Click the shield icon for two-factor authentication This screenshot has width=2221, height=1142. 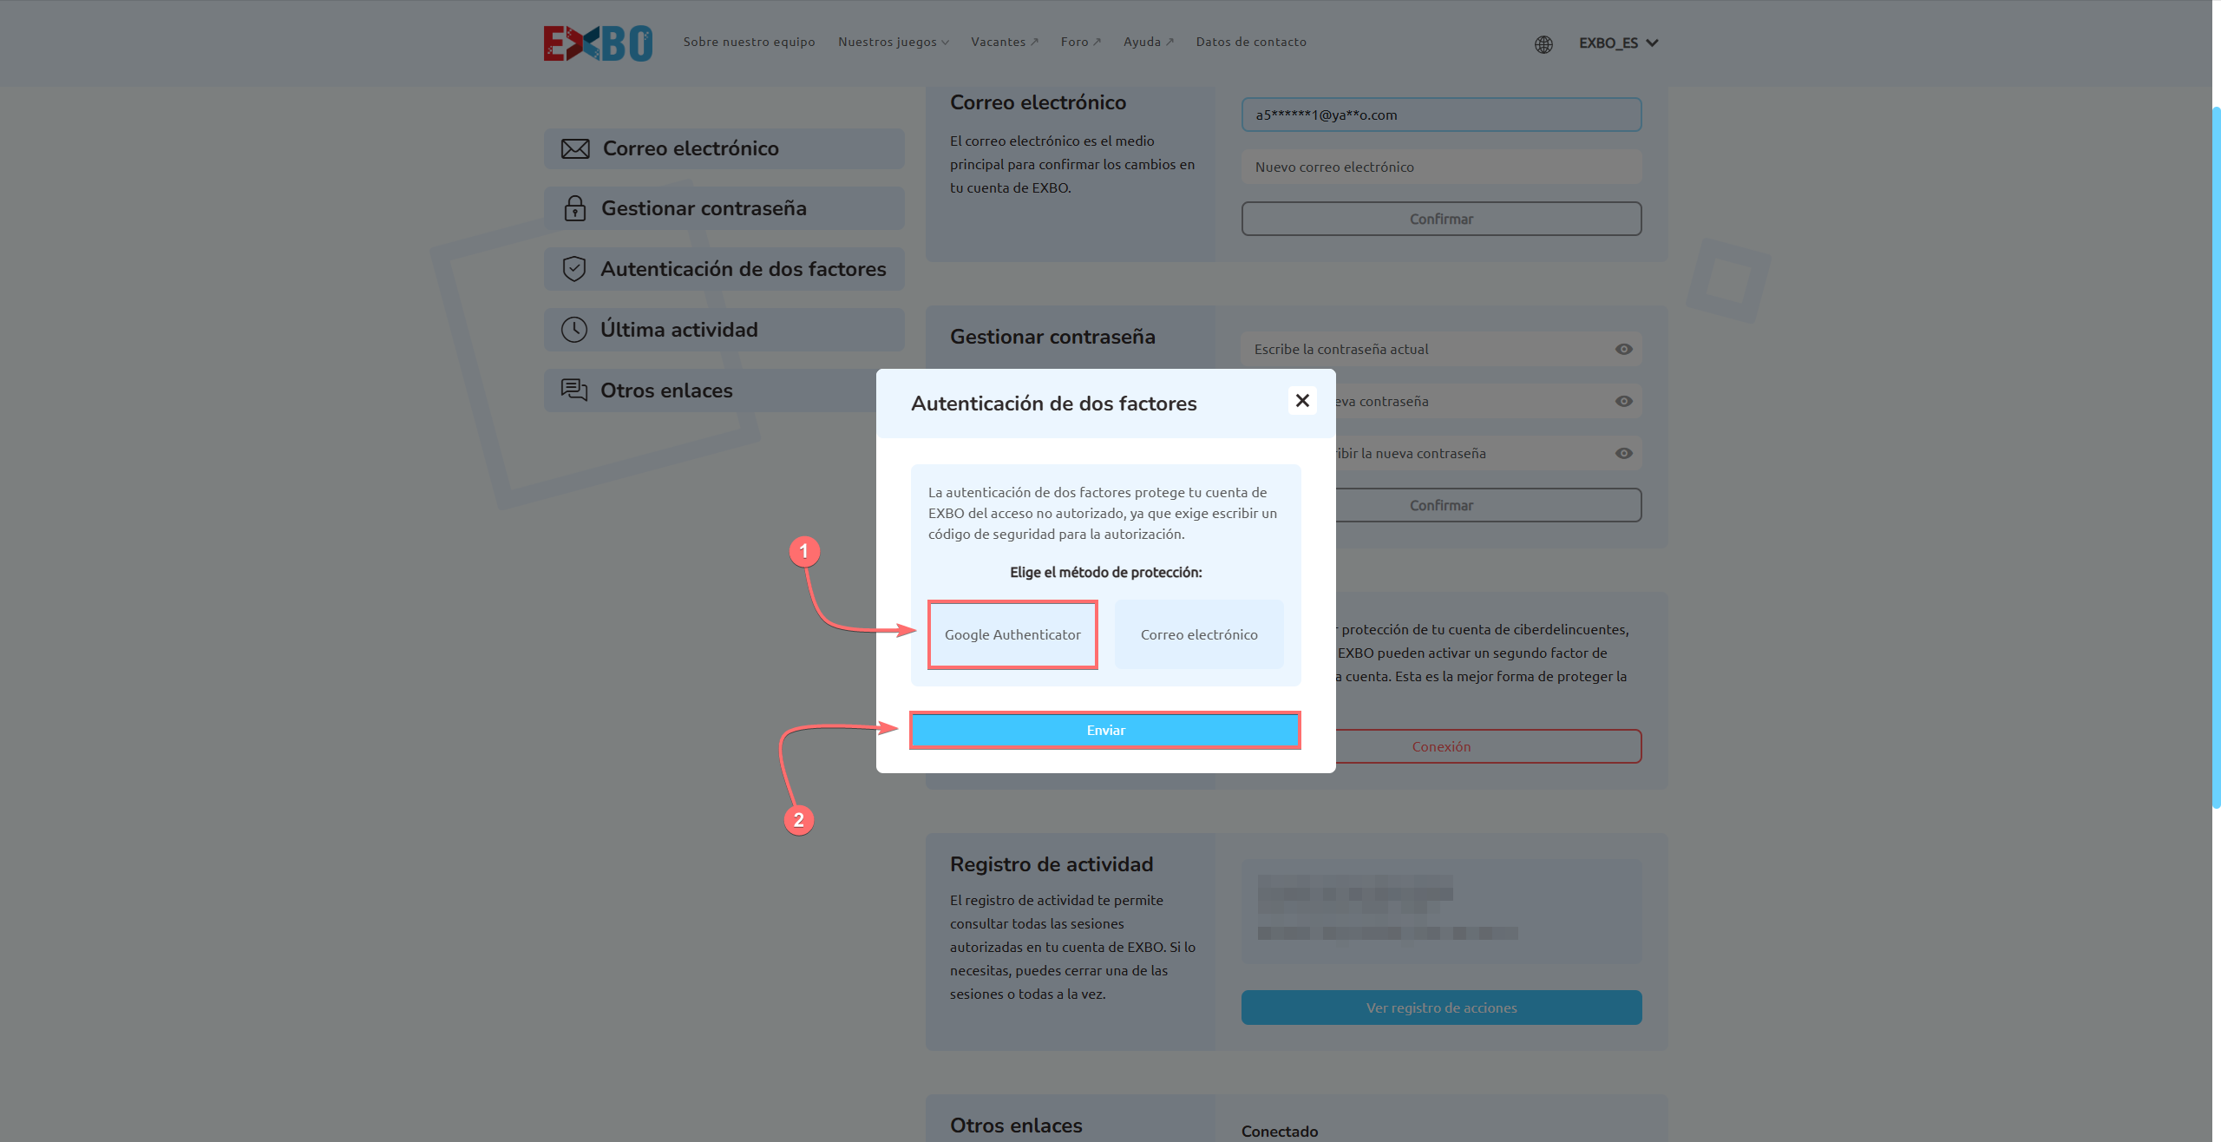coord(573,269)
